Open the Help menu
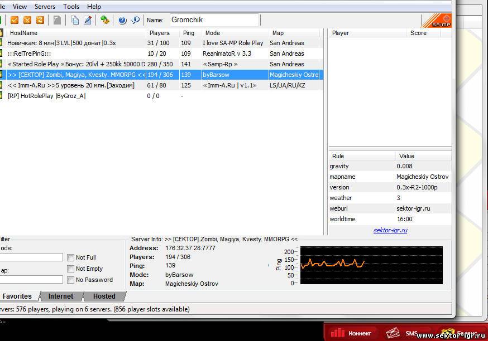This screenshot has height=341, width=488. [94, 7]
